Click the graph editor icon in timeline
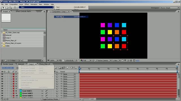The width and height of the screenshot is (181, 101). click(75, 68)
